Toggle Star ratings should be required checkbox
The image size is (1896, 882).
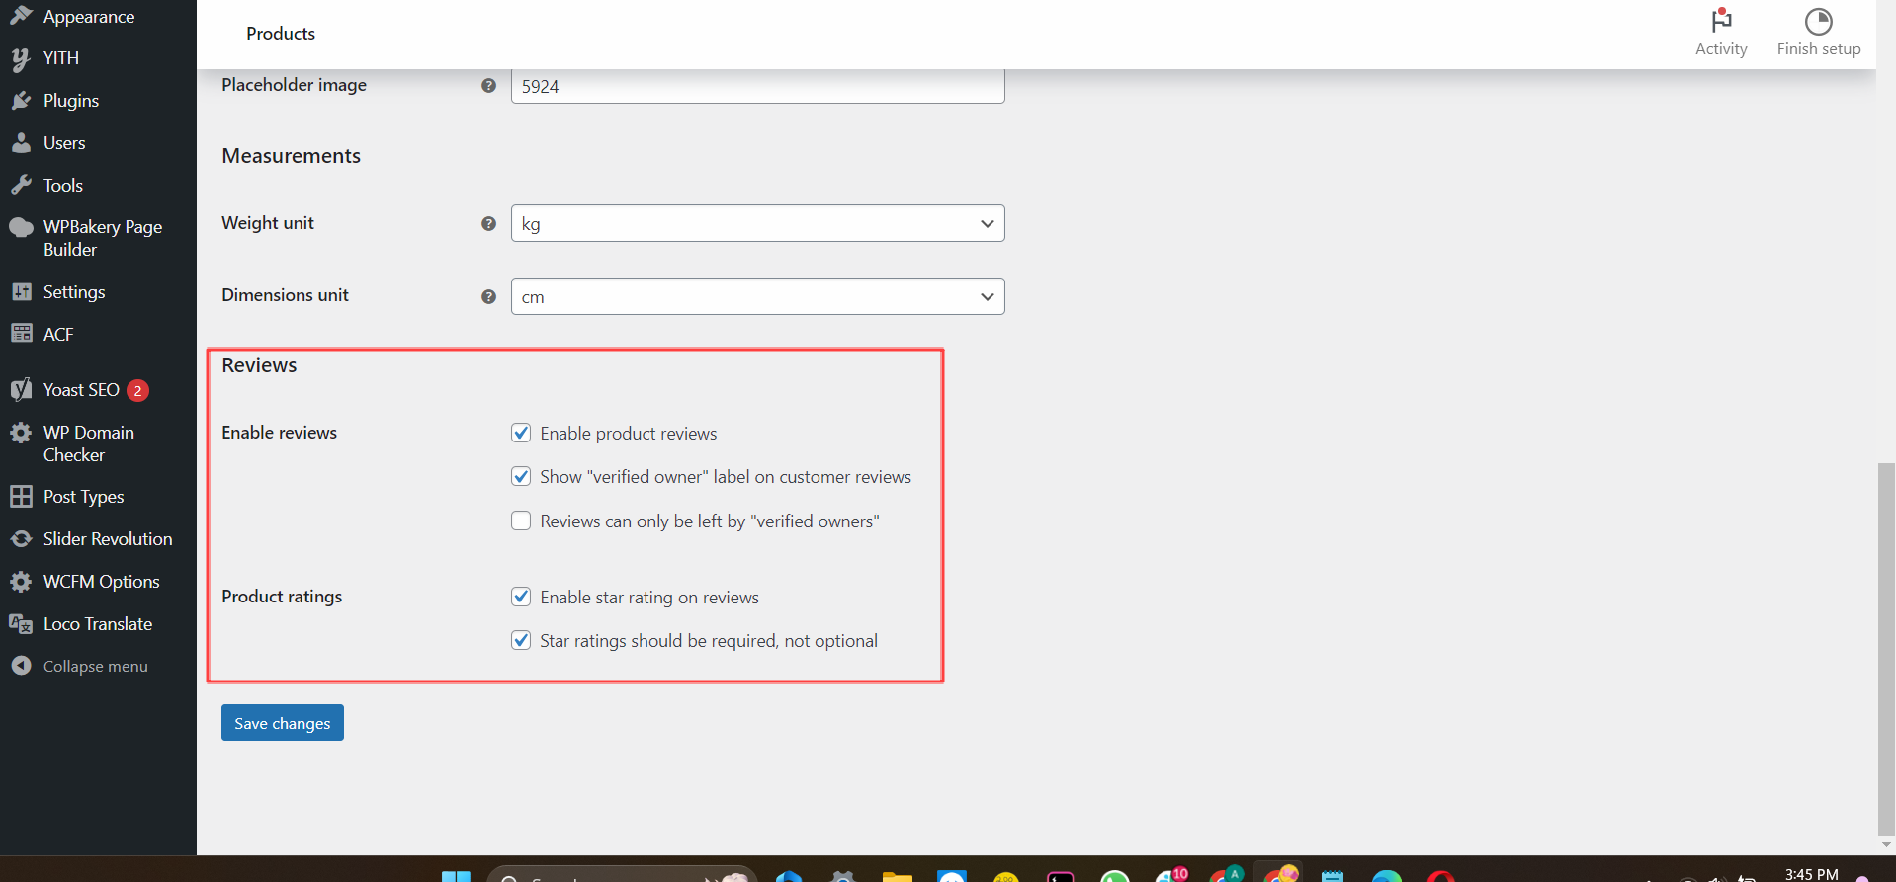pyautogui.click(x=521, y=640)
